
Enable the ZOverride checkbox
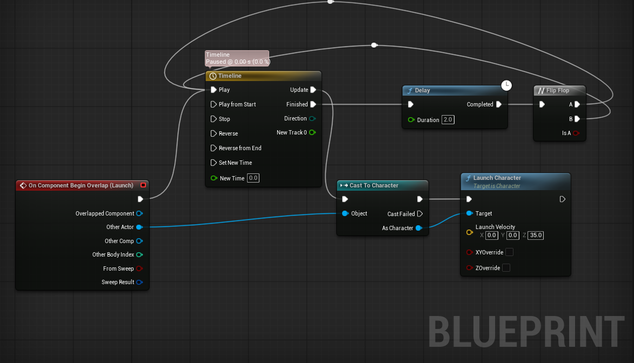tap(506, 267)
